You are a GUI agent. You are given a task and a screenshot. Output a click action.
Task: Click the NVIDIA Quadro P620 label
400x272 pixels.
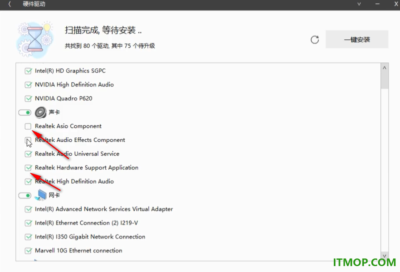click(64, 98)
